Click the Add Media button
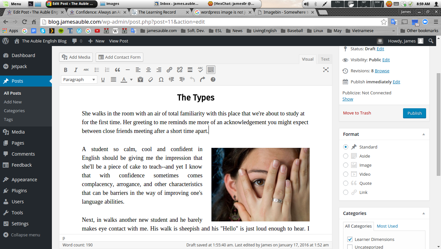Screen dimensions: 441x249 click(76, 57)
